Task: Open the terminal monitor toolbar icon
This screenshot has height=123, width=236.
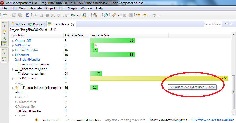Action: pyautogui.click(x=28, y=15)
